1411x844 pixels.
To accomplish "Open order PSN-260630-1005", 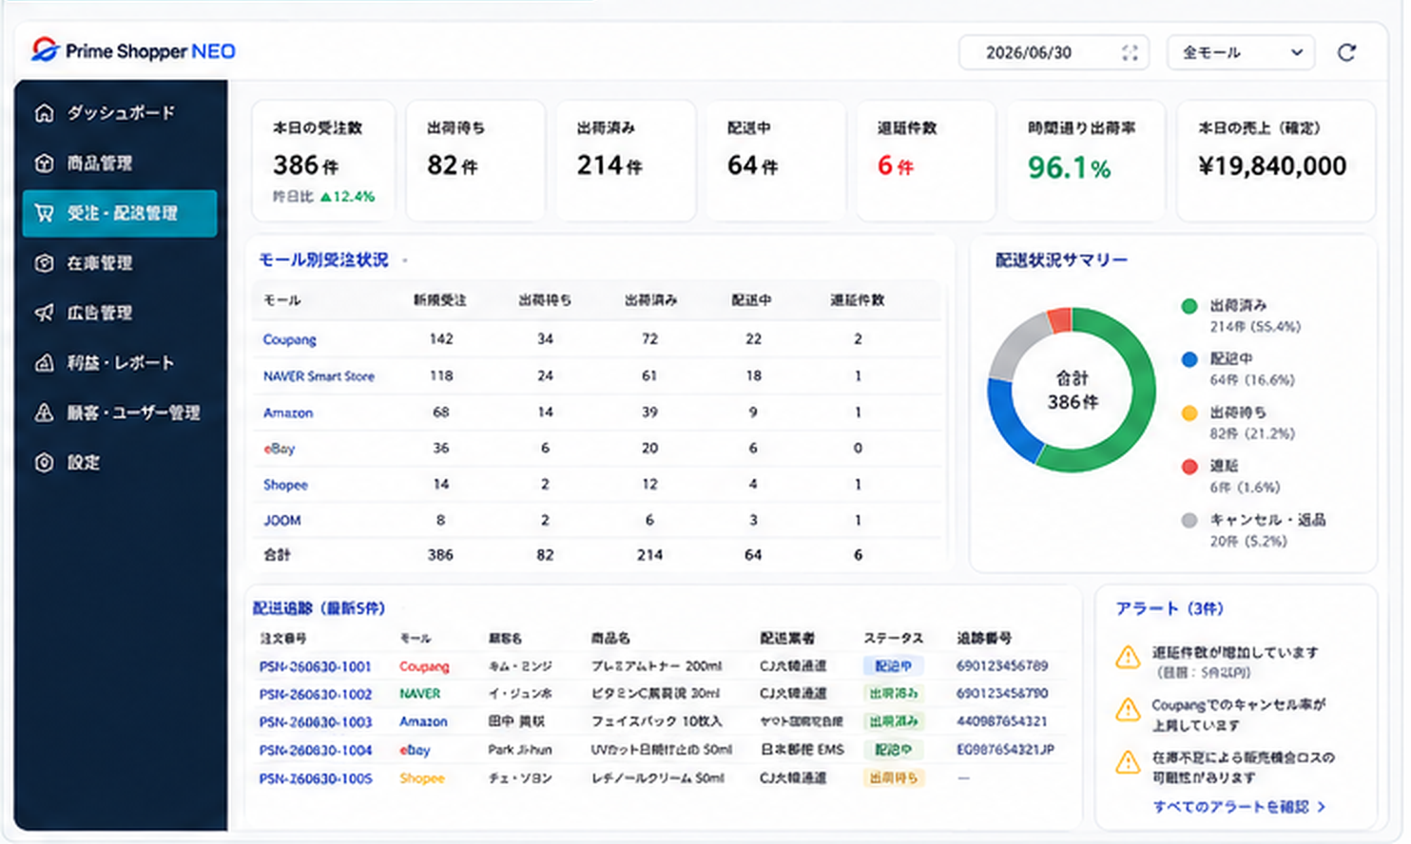I will [x=315, y=778].
